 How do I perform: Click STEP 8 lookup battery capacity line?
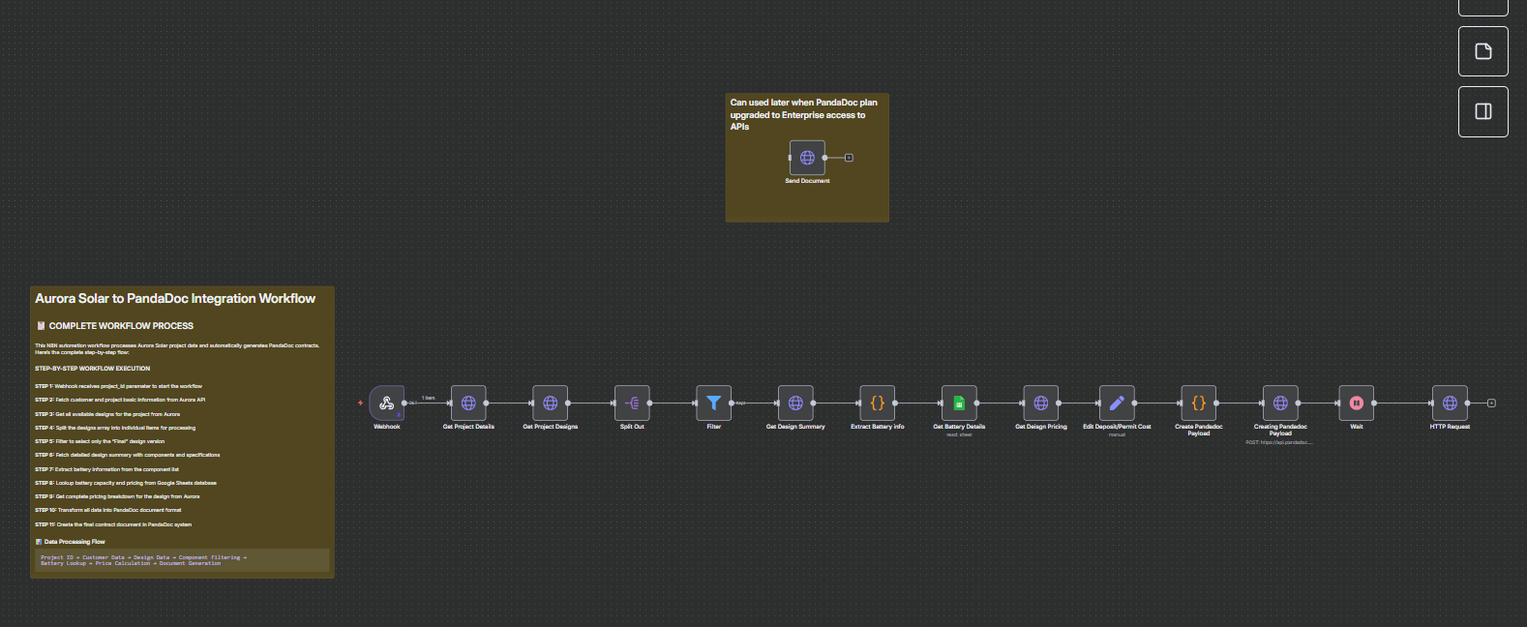point(126,483)
